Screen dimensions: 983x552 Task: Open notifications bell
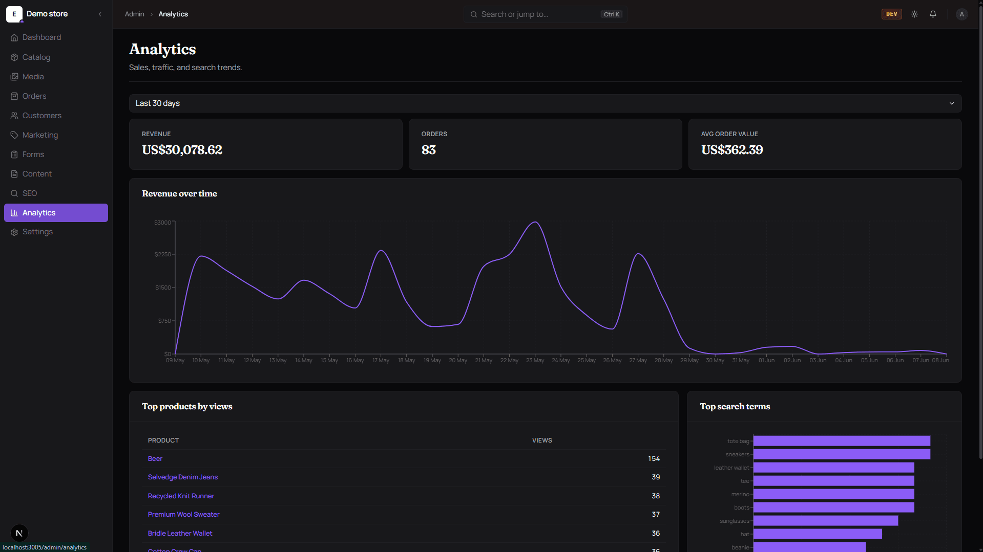[x=933, y=14]
